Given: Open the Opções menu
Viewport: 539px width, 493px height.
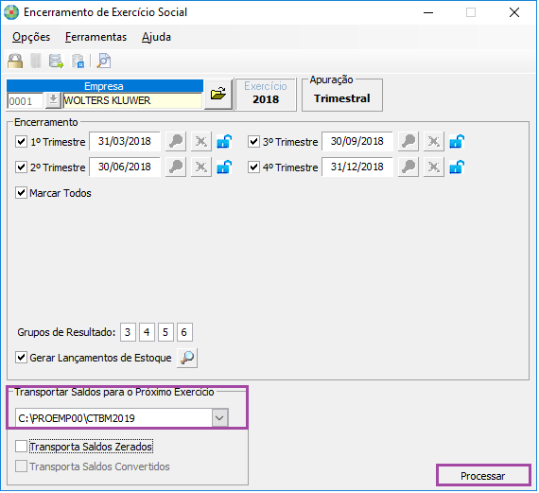Looking at the screenshot, I should click(x=31, y=37).
